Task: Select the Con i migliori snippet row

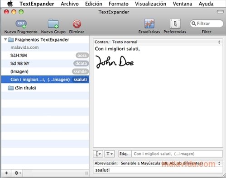Action: [45, 80]
